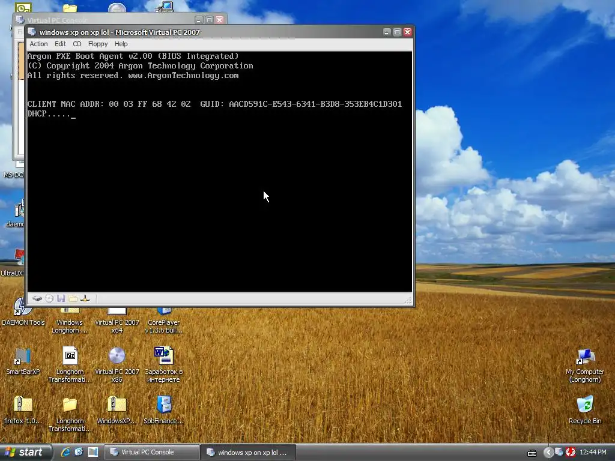
Task: Click the red DAEMON Tools tray icon
Action: (571, 453)
